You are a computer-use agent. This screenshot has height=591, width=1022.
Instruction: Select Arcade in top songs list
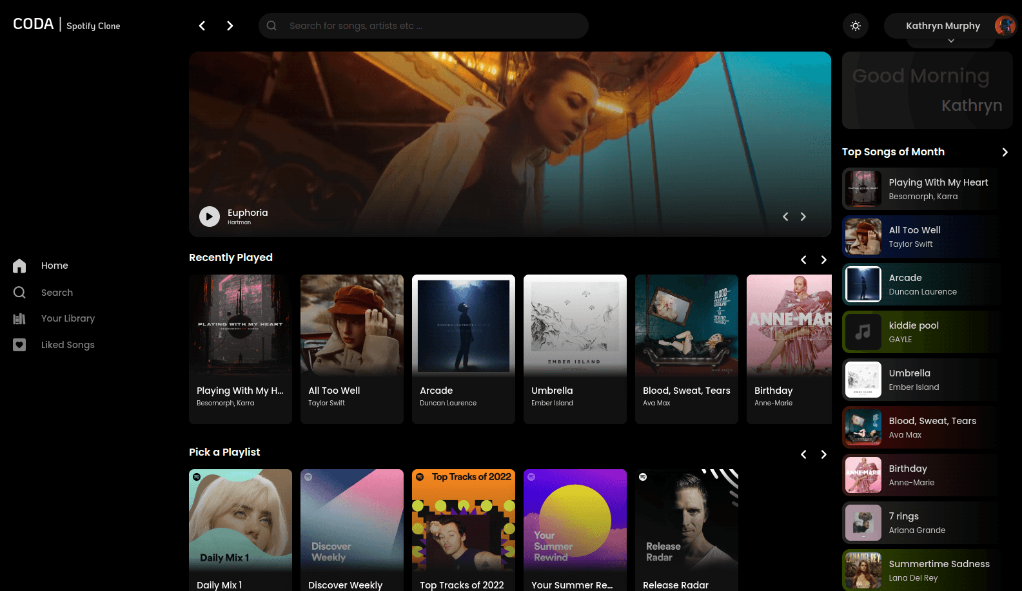[x=927, y=284]
